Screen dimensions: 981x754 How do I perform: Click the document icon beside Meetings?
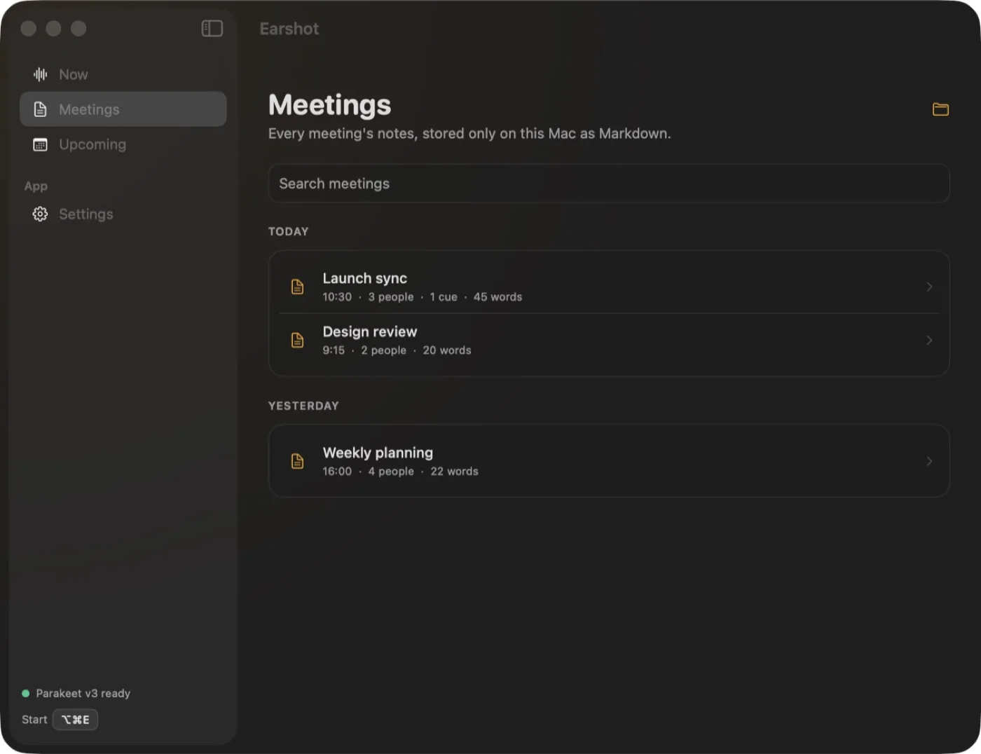click(x=41, y=109)
